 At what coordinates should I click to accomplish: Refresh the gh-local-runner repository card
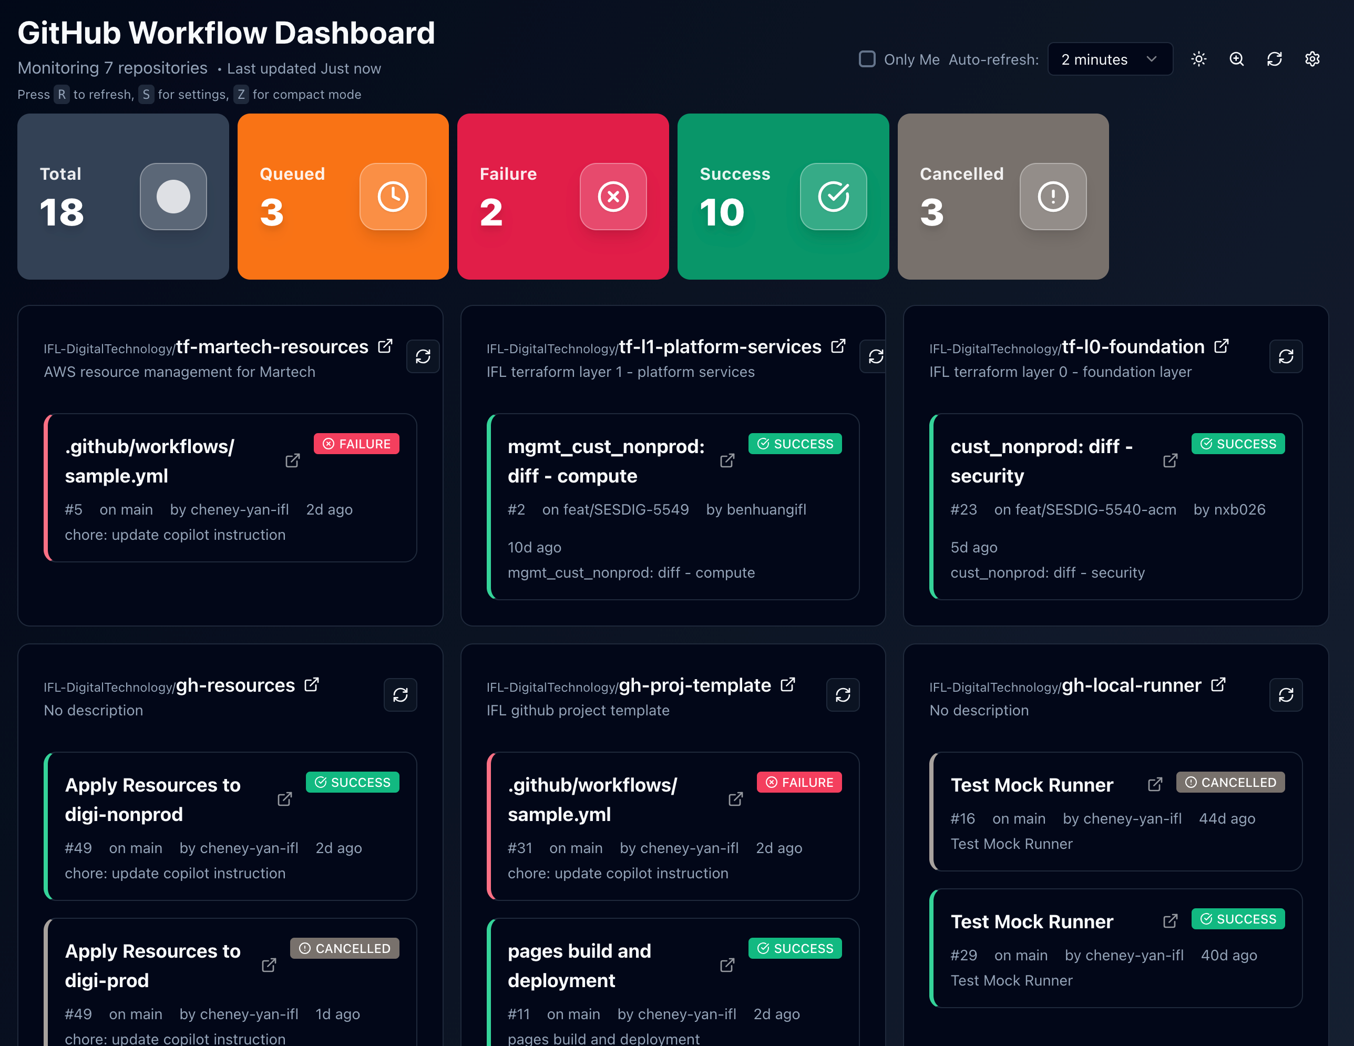point(1286,695)
